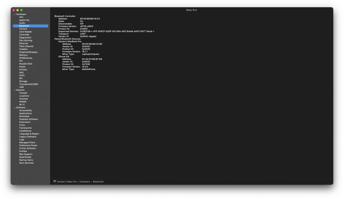Image resolution: width=344 pixels, height=199 pixels.
Task: Select Managed Client entry
Action: coord(27,142)
